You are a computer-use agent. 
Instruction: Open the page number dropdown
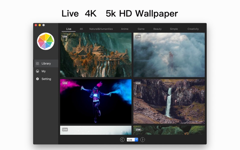tap(136, 139)
